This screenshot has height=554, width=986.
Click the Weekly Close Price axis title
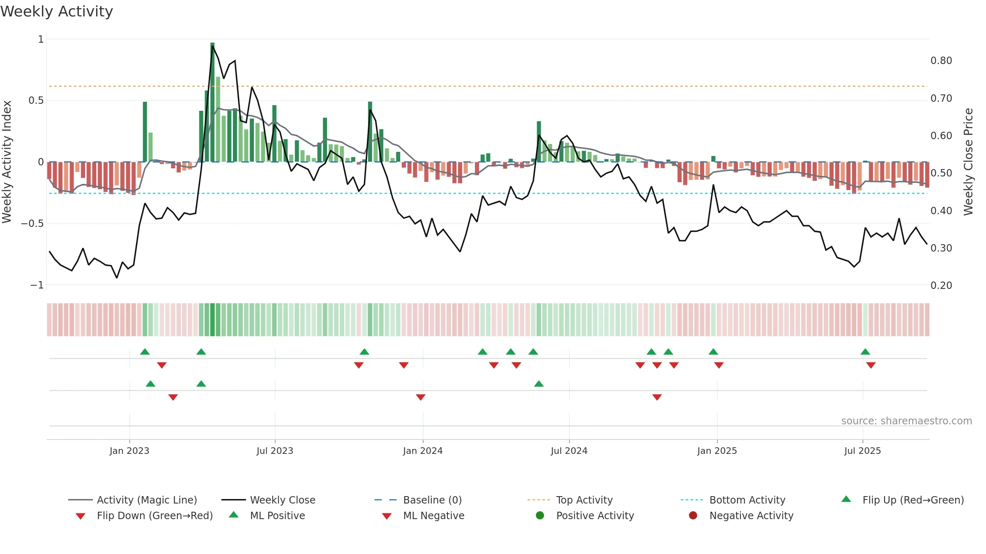pos(968,162)
